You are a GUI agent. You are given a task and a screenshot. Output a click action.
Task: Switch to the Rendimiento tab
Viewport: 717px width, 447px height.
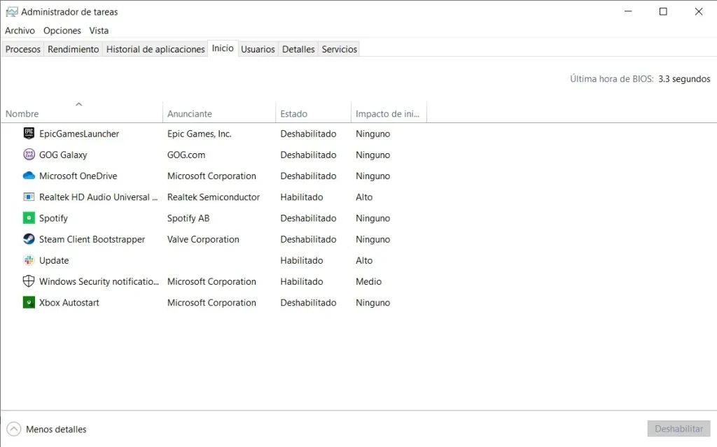click(x=73, y=49)
